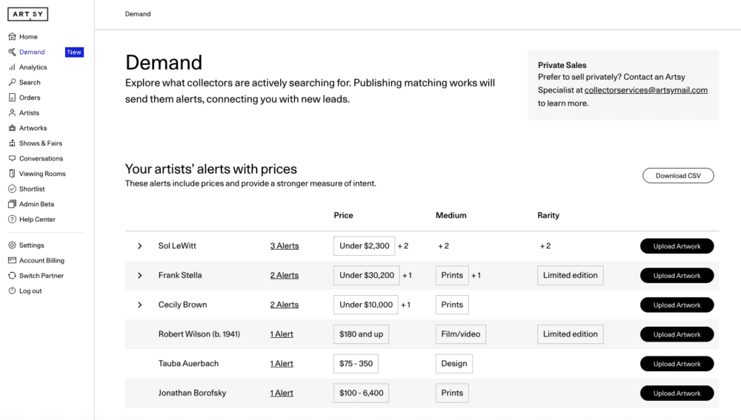Click the Under $2,300 price tag
Image resolution: width=741 pixels, height=420 pixels.
(365, 246)
